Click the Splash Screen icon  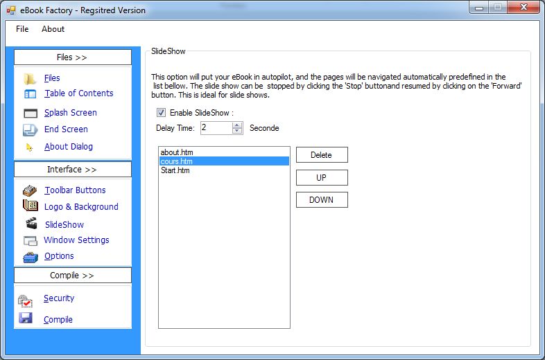tap(31, 113)
